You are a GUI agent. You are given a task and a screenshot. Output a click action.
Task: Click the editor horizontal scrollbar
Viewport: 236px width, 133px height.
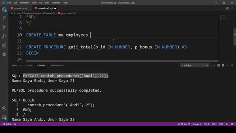pyautogui.click(x=122, y=61)
